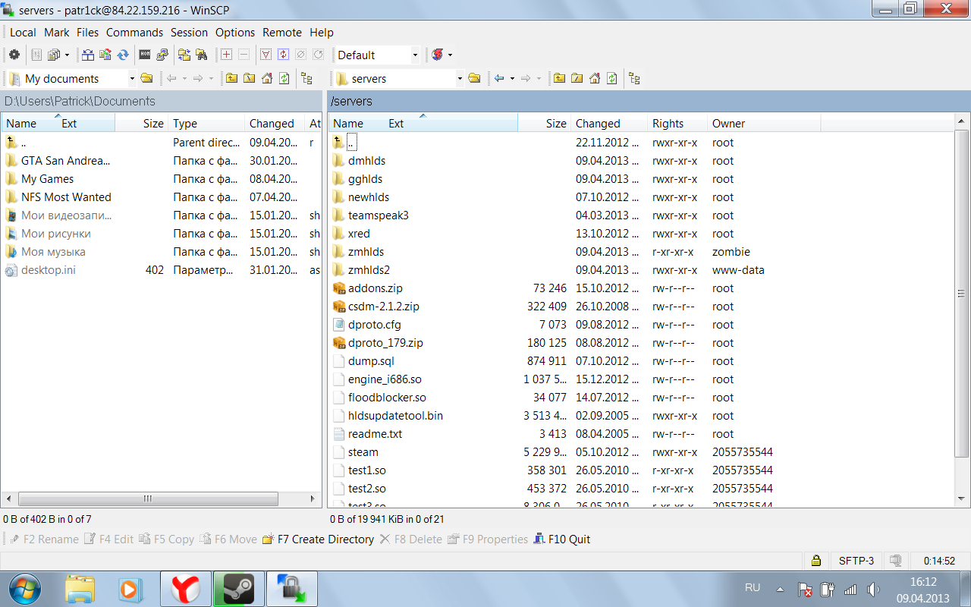Viewport: 971px width, 607px height.
Task: Go back in remote panel history
Action: 499,78
